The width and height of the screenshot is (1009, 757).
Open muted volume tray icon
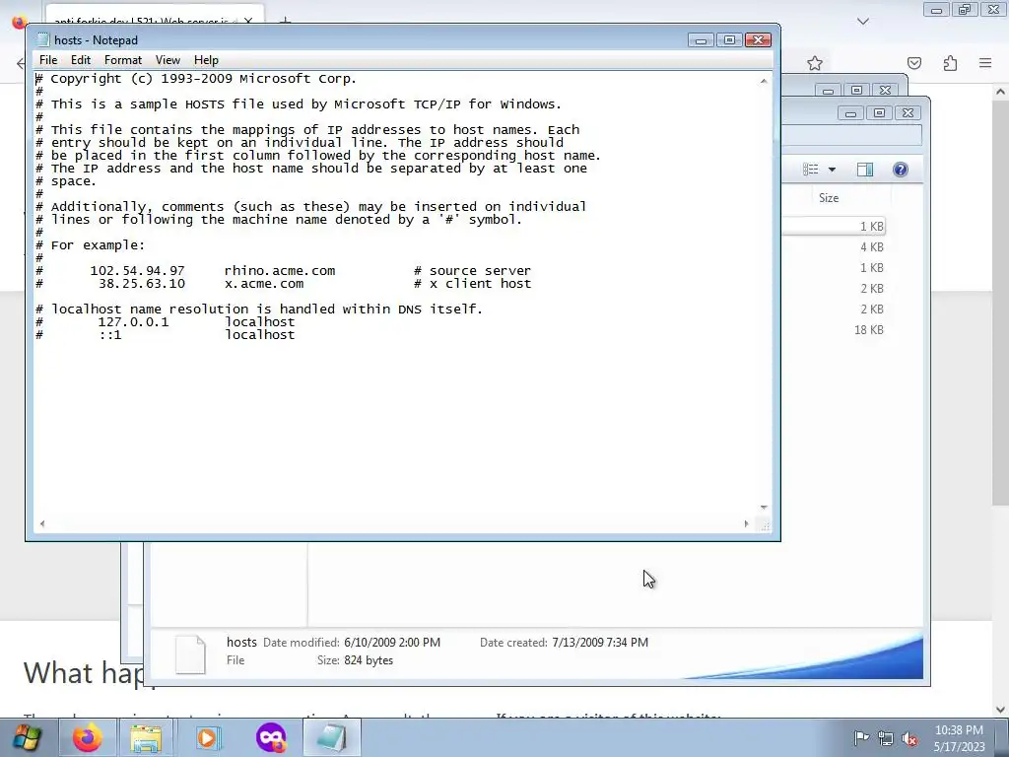click(909, 738)
